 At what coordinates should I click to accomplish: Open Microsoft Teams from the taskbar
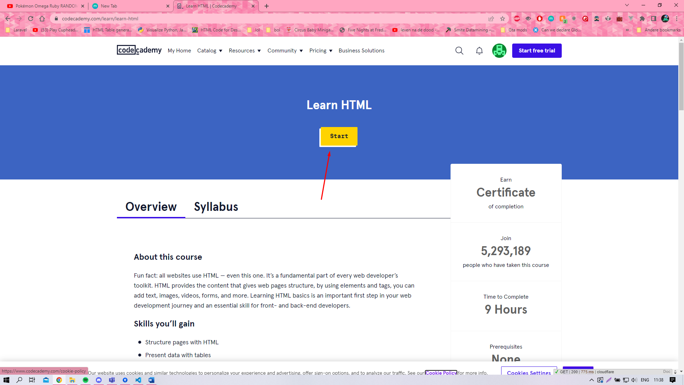pyautogui.click(x=112, y=380)
